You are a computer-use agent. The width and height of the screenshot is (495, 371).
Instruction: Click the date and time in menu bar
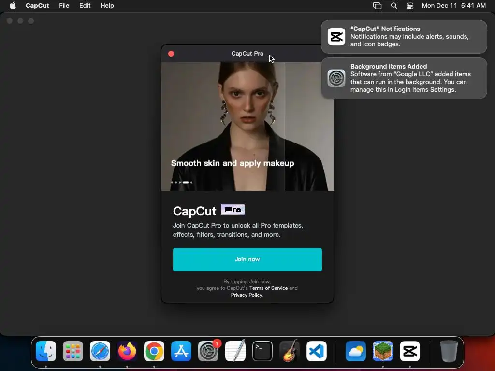click(x=453, y=6)
